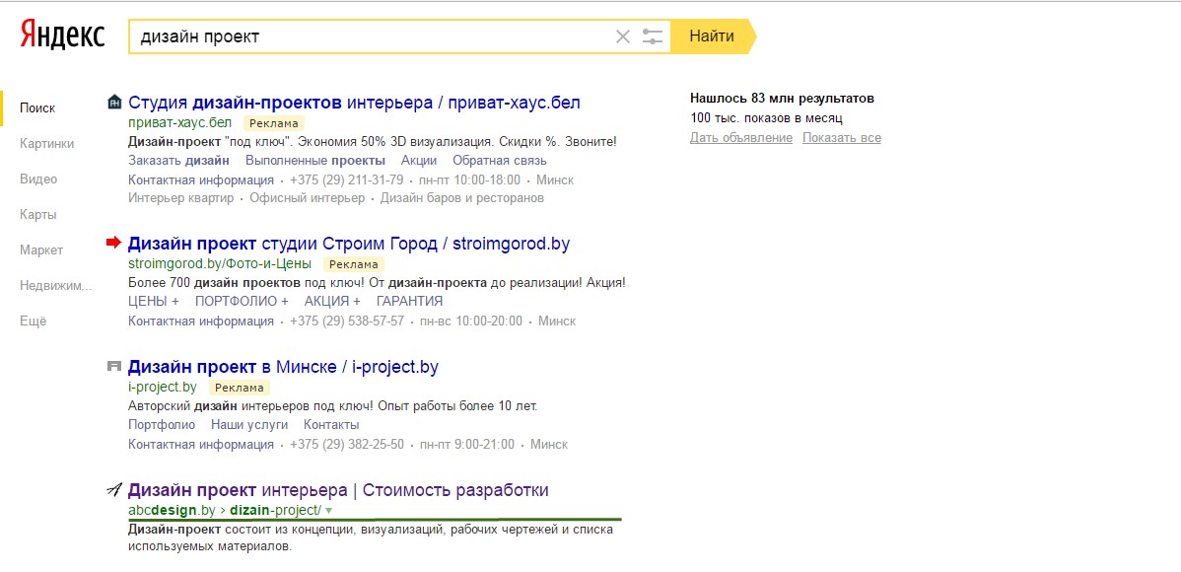Open the ГАРАНТИЯ sitelink
Image resolution: width=1181 pixels, height=572 pixels.
[410, 302]
